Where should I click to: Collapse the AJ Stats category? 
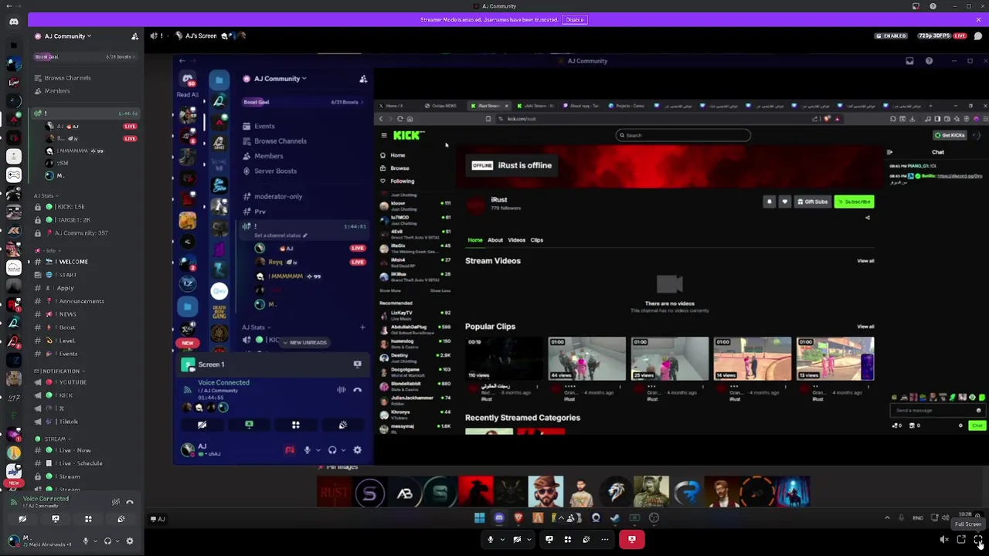[48, 196]
